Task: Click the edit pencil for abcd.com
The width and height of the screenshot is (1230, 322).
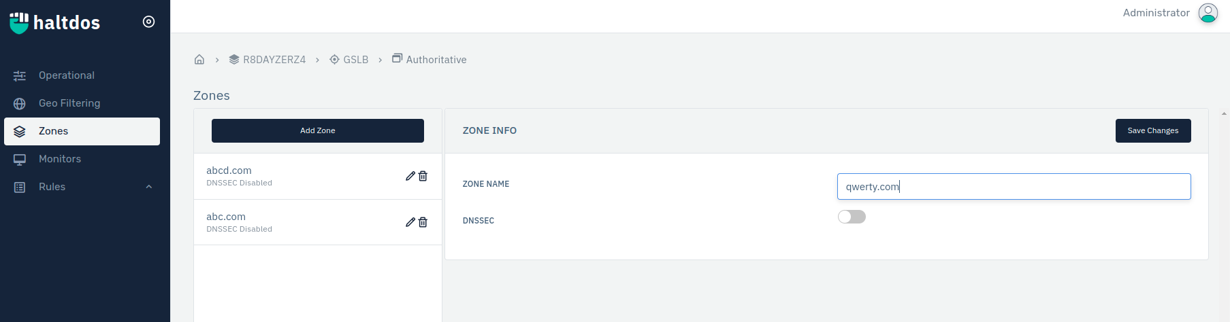Action: point(410,176)
